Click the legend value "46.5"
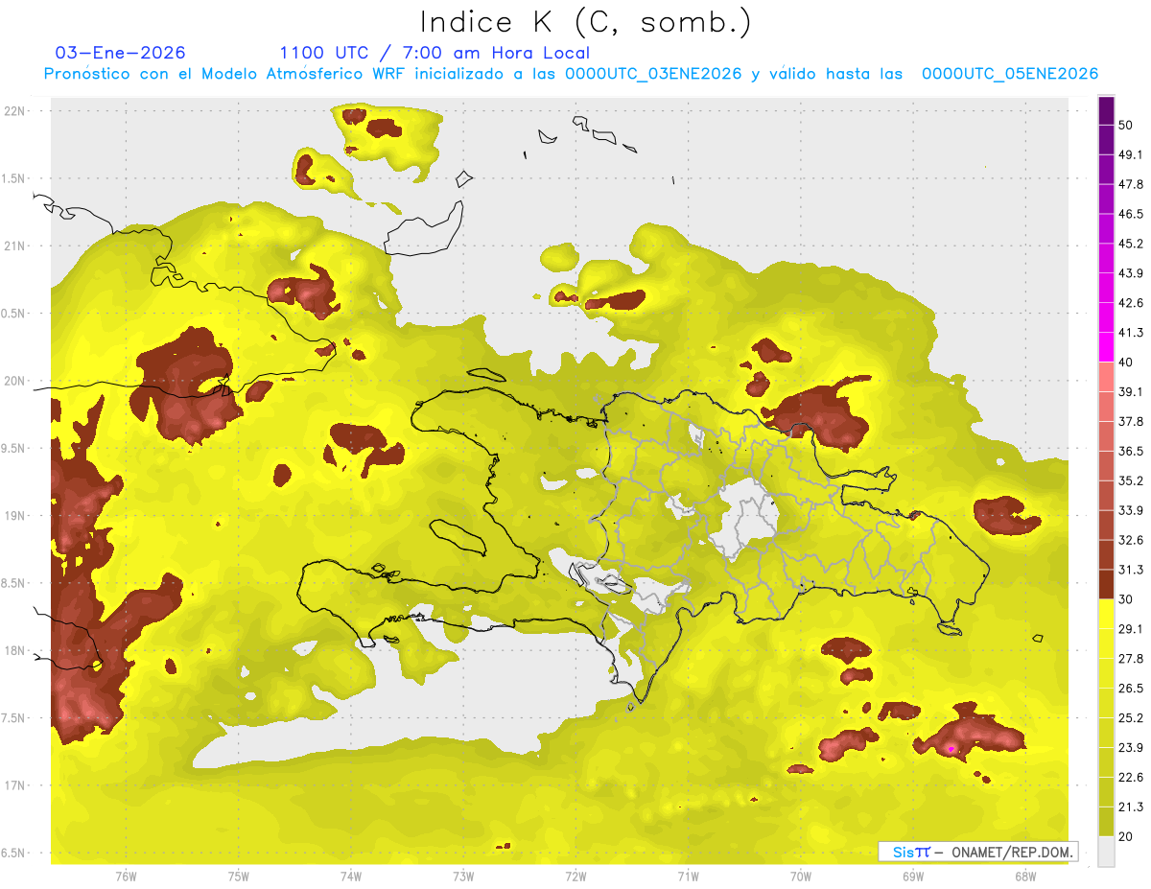This screenshot has width=1151, height=889. point(1130,214)
